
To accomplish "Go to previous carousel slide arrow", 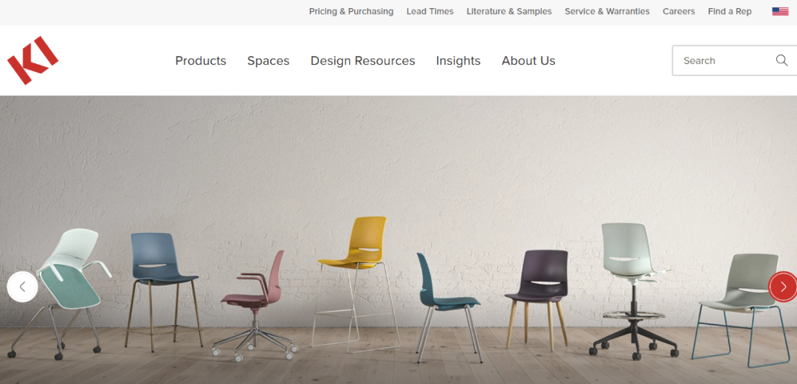I will pos(22,287).
